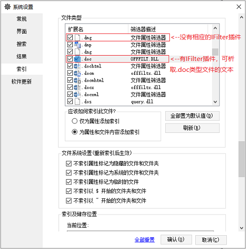Close the 系统设置 dialog
The width and height of the screenshot is (246, 249).
tap(239, 7)
